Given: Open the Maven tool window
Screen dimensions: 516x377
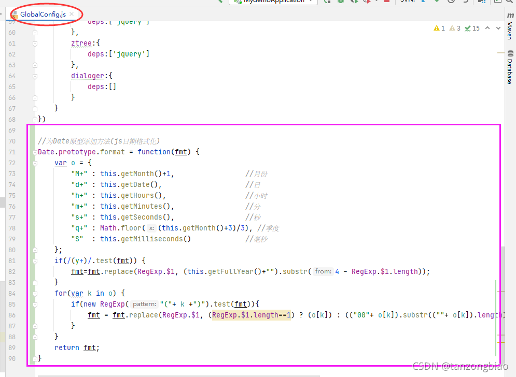Looking at the screenshot, I should click(510, 26).
